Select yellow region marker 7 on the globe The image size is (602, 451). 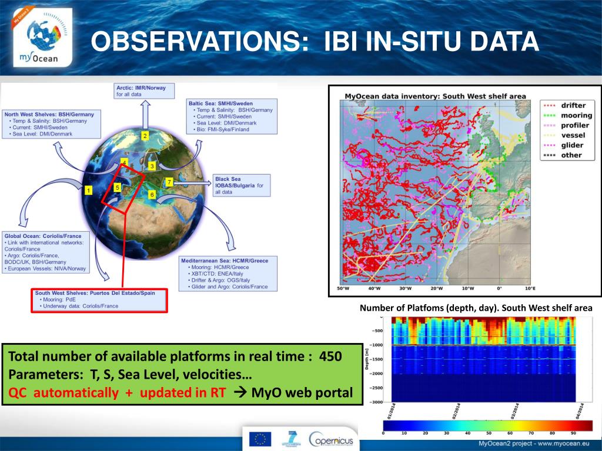(x=169, y=182)
